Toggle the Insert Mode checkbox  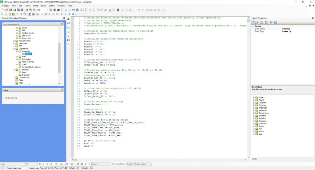click(113, 164)
